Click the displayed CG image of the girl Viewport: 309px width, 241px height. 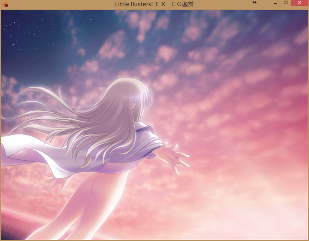[x=154, y=125]
